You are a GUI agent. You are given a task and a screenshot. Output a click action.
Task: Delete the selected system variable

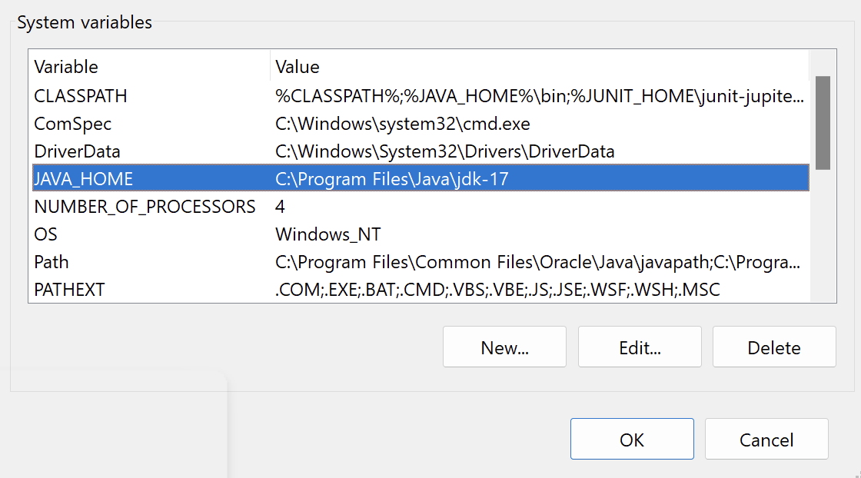pos(774,347)
